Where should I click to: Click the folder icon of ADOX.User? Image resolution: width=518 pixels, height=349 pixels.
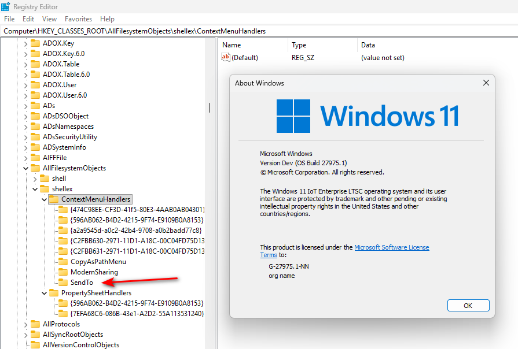tap(35, 85)
